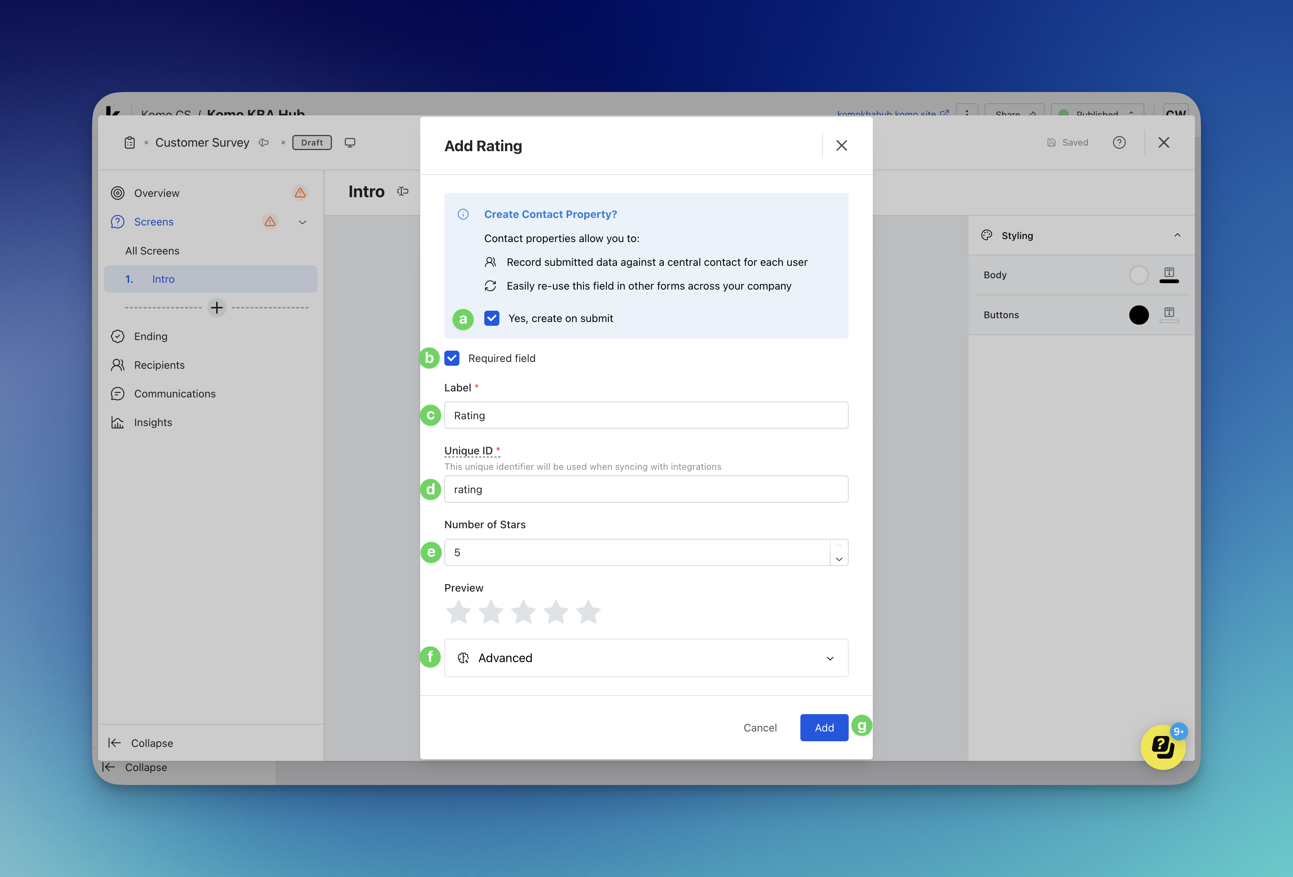Click Body text style icon
Screen dimensions: 1293x877
click(1169, 274)
